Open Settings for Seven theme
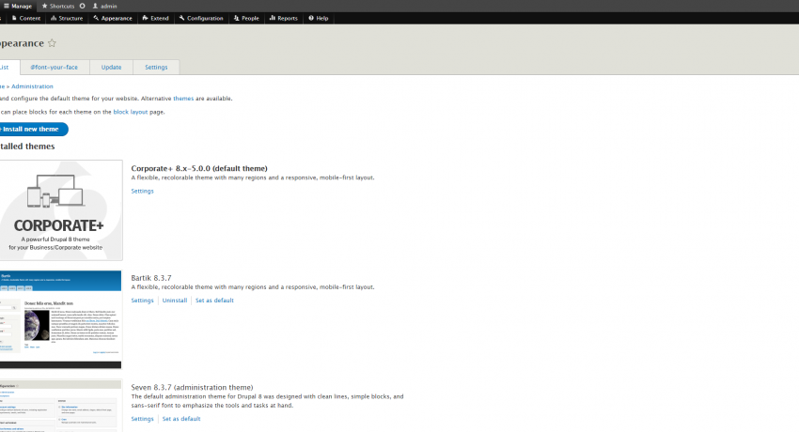 (x=142, y=419)
